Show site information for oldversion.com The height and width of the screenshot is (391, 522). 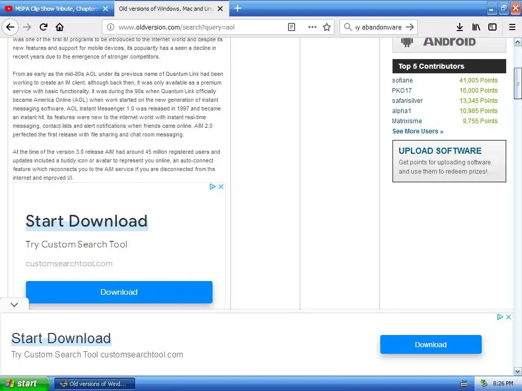point(111,27)
